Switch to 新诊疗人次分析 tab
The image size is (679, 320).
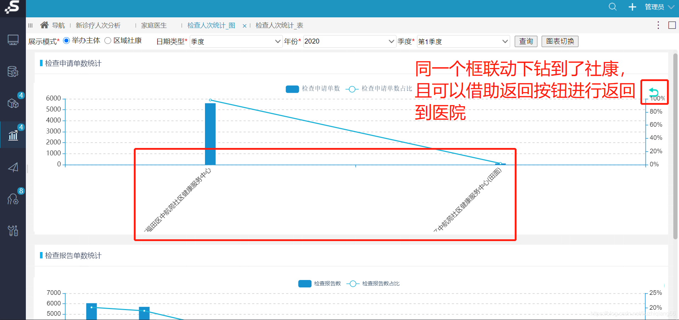coord(98,25)
